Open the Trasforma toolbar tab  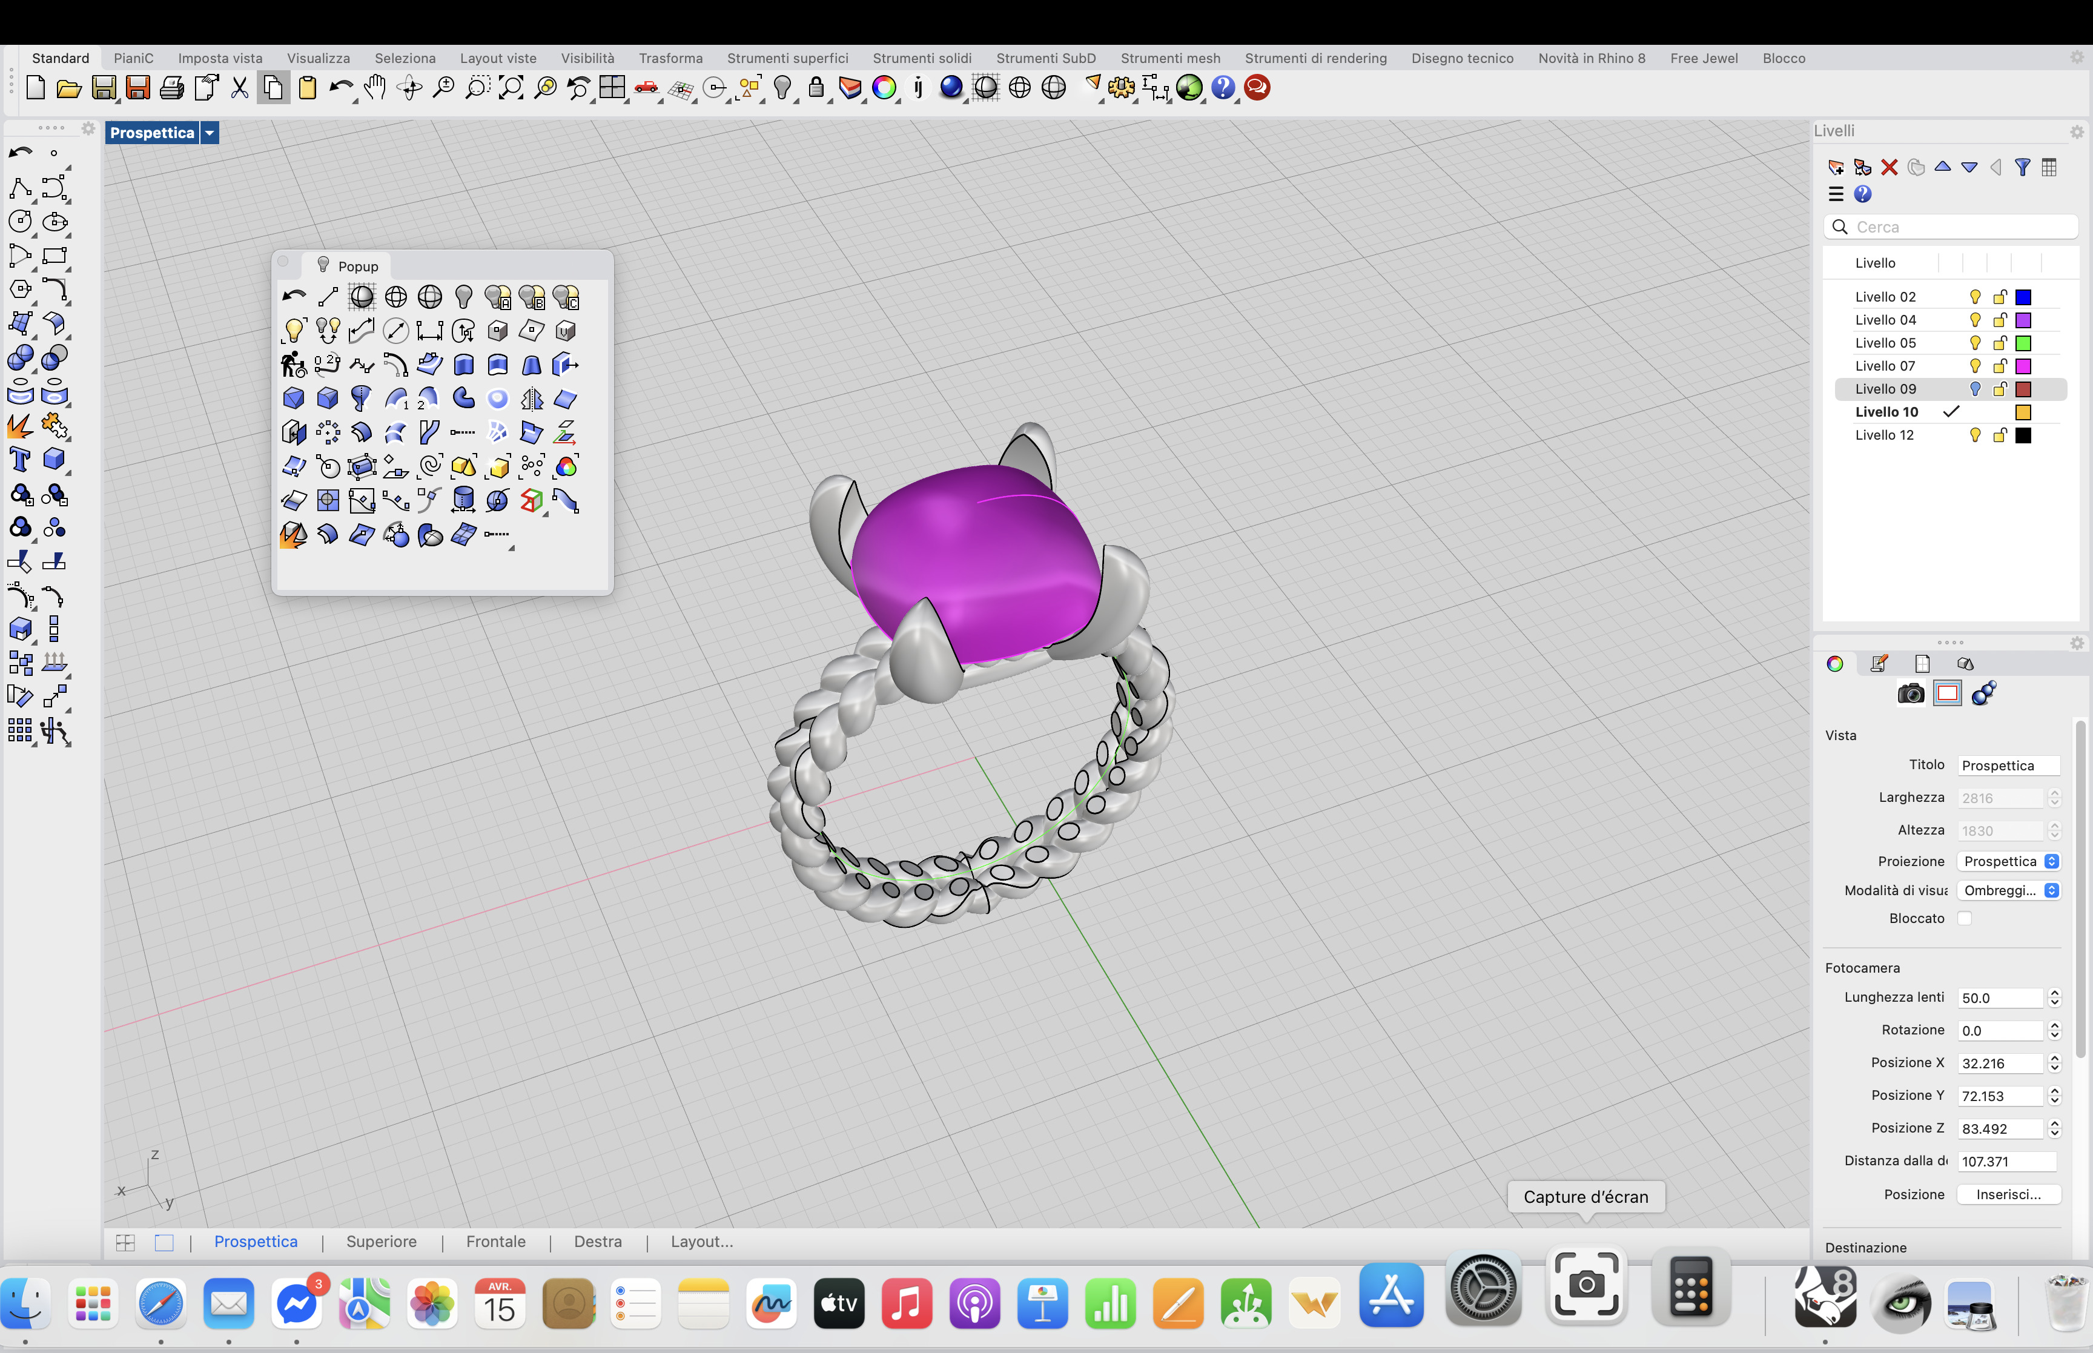670,58
